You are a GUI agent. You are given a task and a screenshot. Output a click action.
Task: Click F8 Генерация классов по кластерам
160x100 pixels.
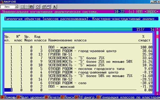[x=128, y=97]
